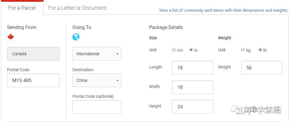Click the arrow on the China dropdown

(117, 81)
